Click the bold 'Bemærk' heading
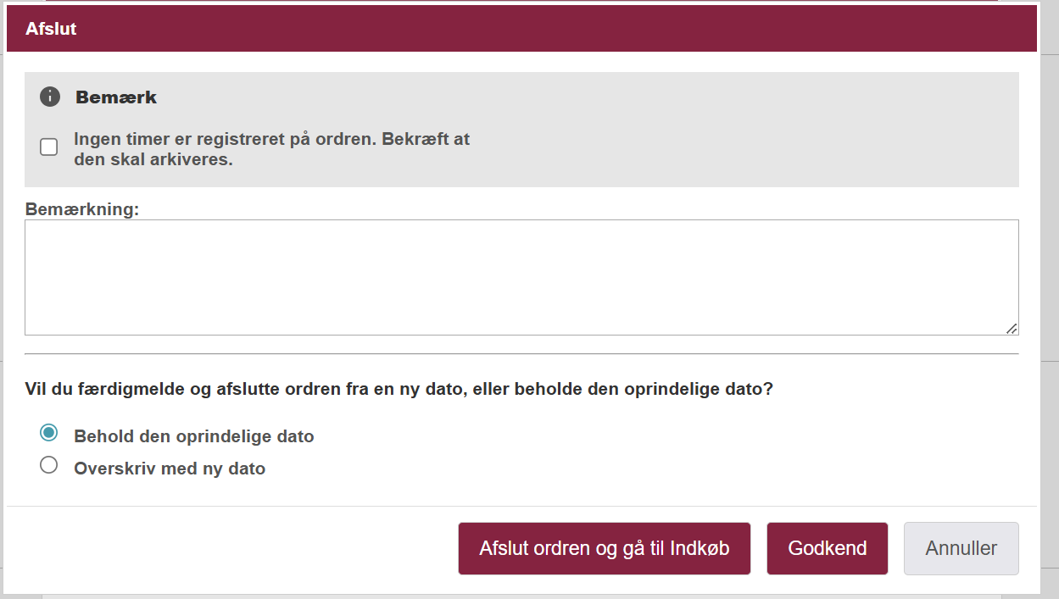1059x599 pixels. tap(116, 97)
